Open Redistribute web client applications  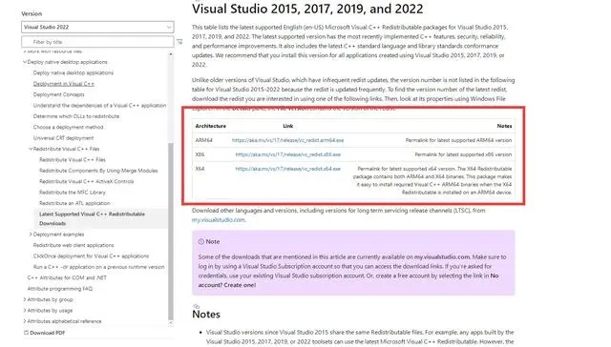point(74,245)
